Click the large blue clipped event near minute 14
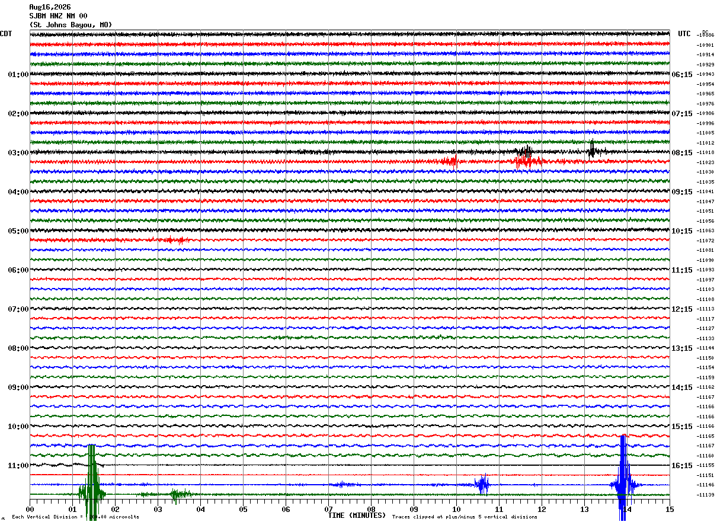This screenshot has width=717, height=525. click(623, 479)
